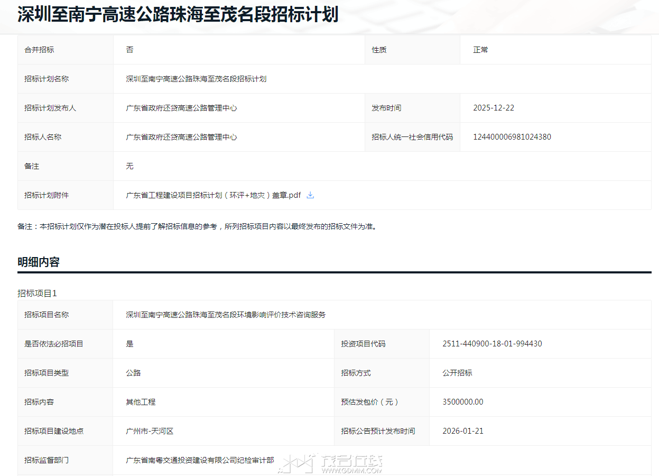Select the 明细内容 section heading
The image size is (659, 476).
click(39, 262)
